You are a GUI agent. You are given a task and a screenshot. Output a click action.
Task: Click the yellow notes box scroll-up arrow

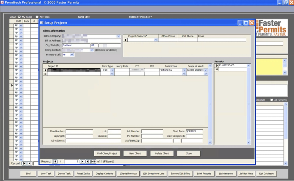coord(285,61)
